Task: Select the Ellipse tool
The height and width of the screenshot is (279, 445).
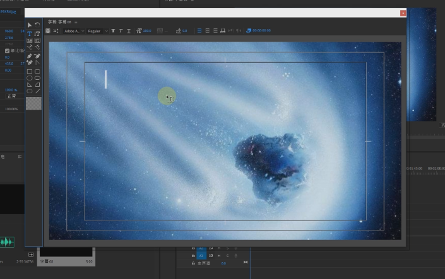Action: 30,91
